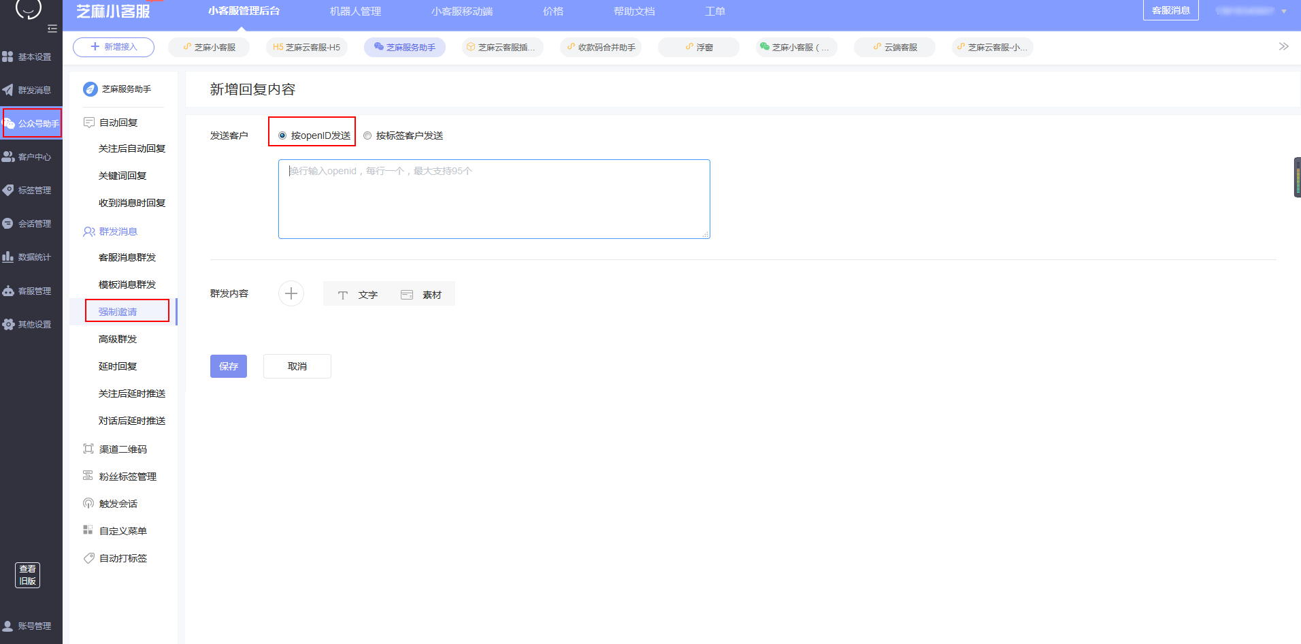Select 芝麻云客服插... channel chip

[x=503, y=47]
